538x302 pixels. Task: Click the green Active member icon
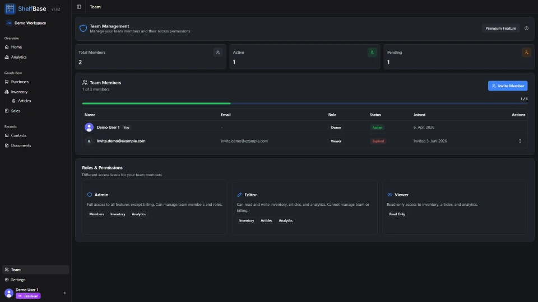pyautogui.click(x=372, y=53)
